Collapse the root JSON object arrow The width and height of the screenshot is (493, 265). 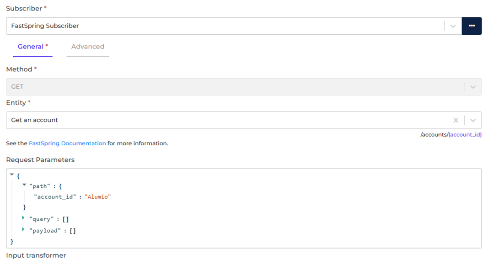pos(11,174)
